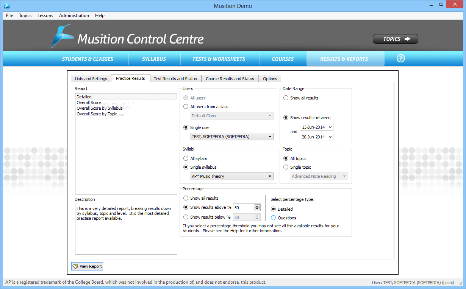Viewport: 466px width, 289px height.
Task: Click the results above % value field
Action: pos(244,207)
